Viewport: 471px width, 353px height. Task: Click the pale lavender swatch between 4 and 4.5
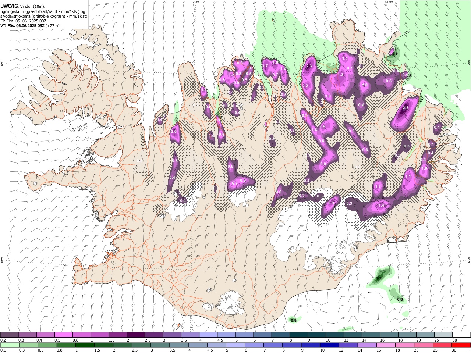click(x=208, y=335)
